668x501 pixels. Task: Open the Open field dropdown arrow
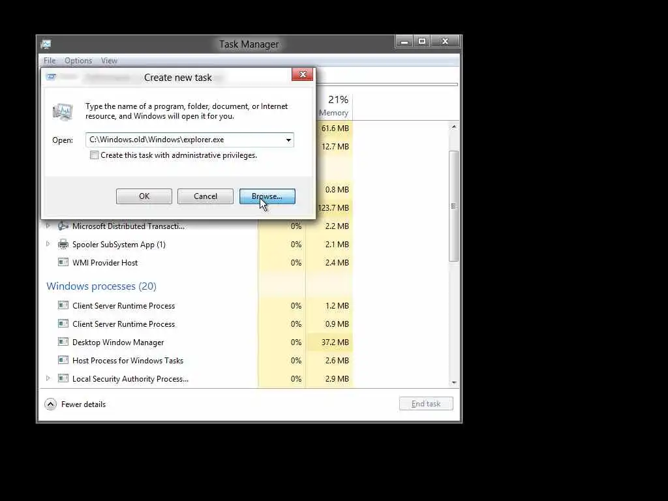pyautogui.click(x=288, y=140)
